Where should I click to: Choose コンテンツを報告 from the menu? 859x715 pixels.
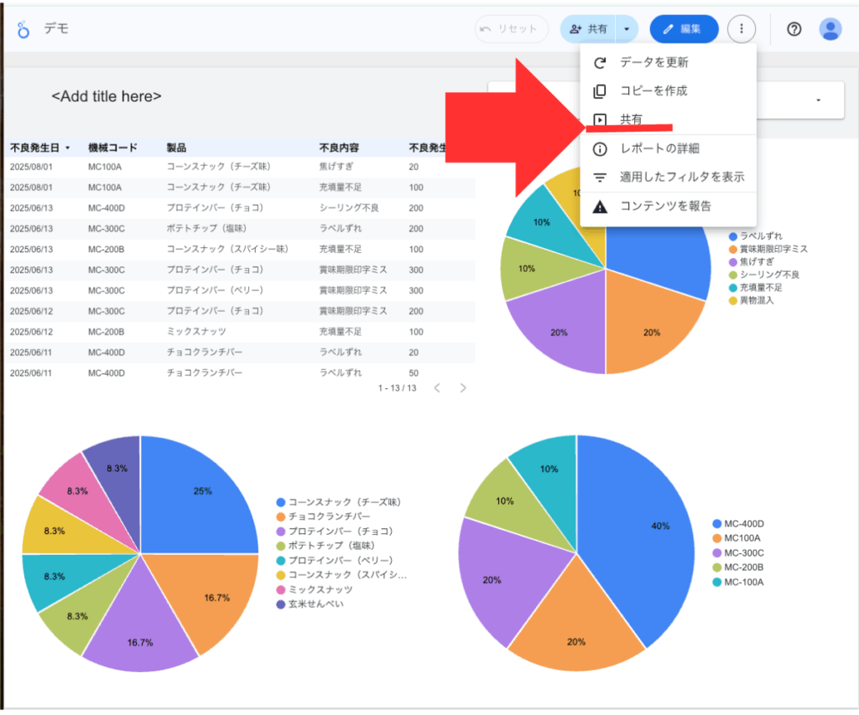tap(665, 206)
